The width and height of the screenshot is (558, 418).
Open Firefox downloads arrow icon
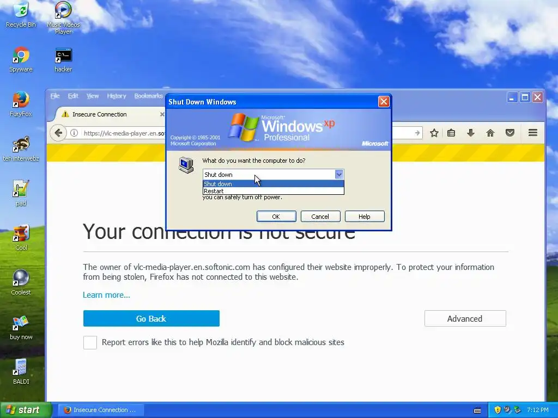(470, 133)
